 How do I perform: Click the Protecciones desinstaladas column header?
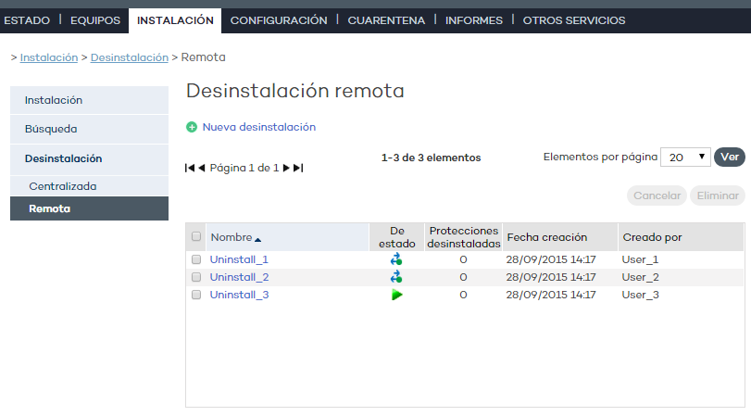coord(464,237)
